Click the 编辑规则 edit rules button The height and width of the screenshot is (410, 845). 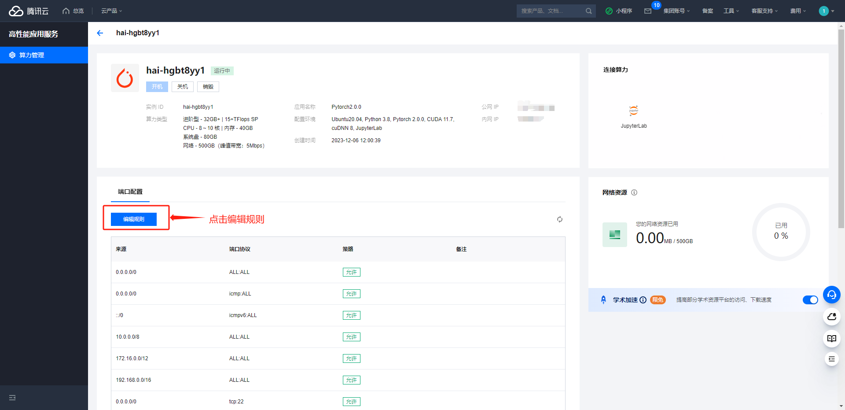[x=134, y=219]
